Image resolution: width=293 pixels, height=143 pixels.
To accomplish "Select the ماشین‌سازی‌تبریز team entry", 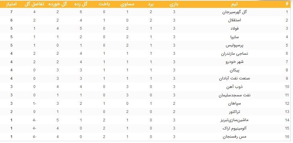I will click(235, 120).
